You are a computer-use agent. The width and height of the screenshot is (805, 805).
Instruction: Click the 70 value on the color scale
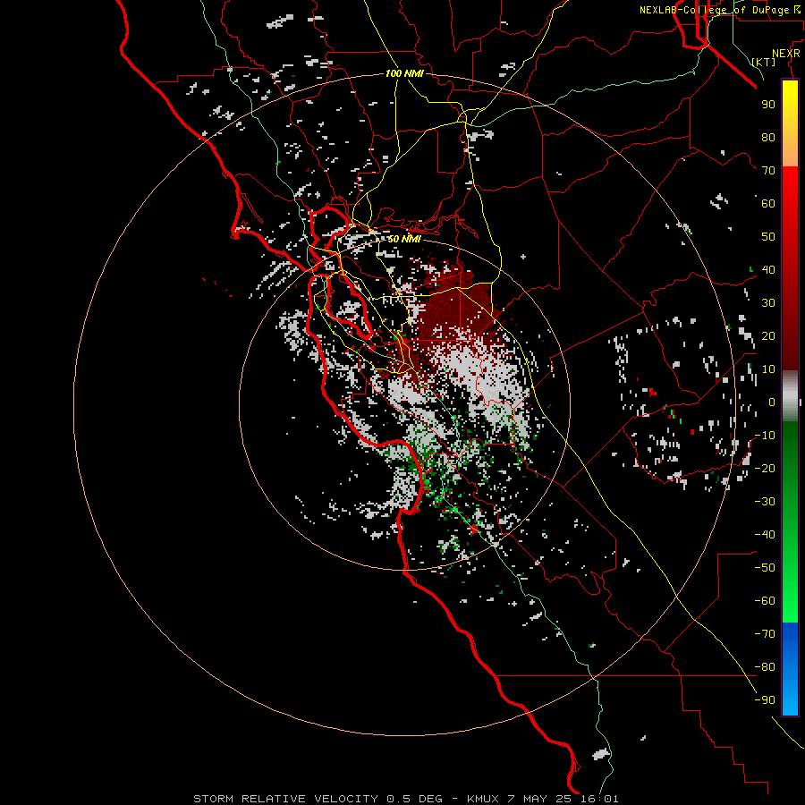click(x=768, y=171)
